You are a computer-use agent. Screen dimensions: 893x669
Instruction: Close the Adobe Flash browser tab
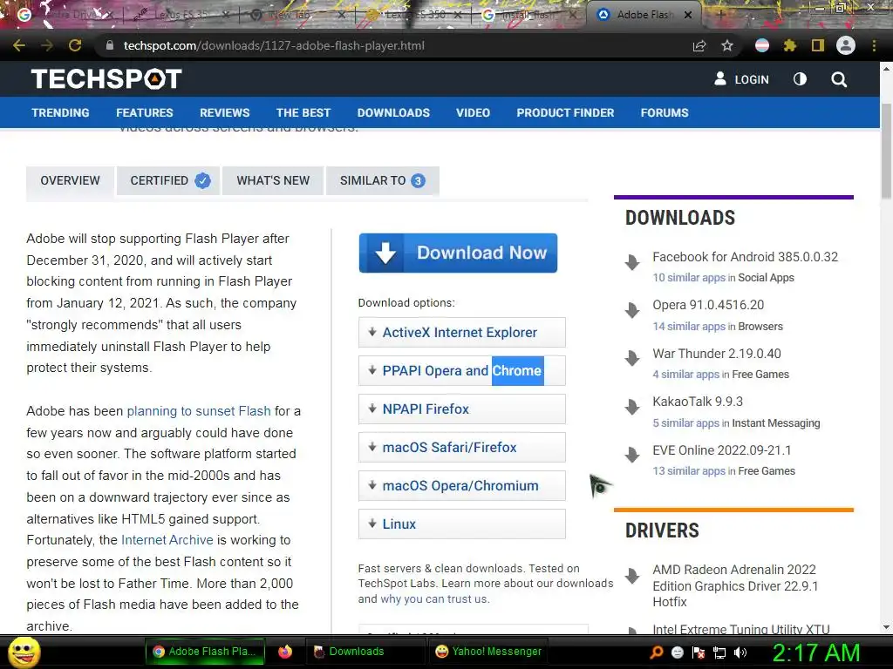[688, 16]
